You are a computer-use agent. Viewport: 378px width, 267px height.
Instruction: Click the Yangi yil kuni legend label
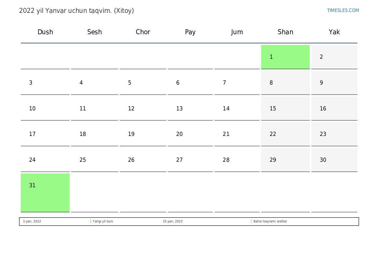pos(103,221)
